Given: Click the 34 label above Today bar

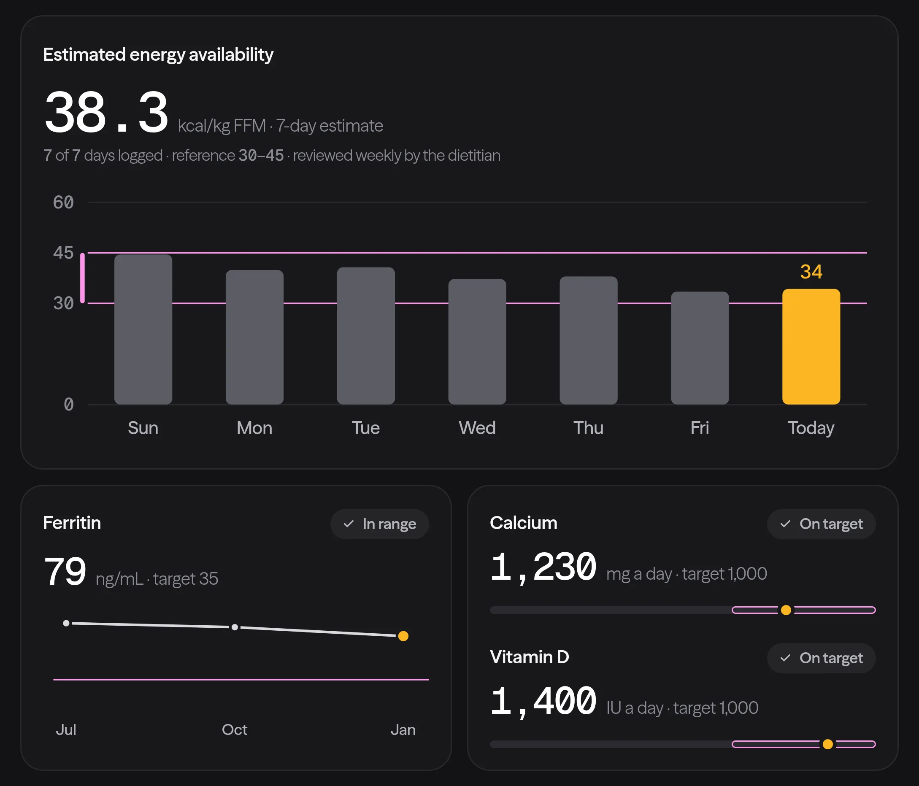Looking at the screenshot, I should point(811,272).
